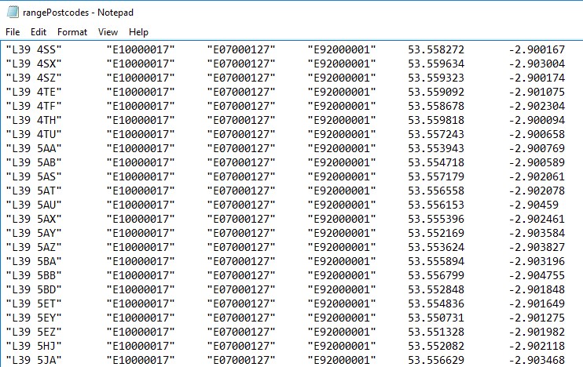583x367 pixels.
Task: Click latitude value 53.553943
Action: tap(436, 148)
